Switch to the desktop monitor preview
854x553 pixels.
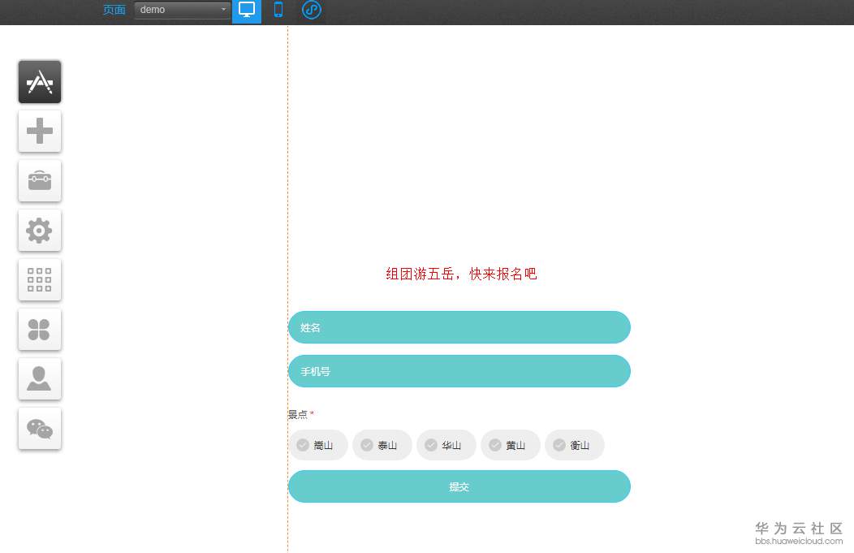pyautogui.click(x=246, y=11)
